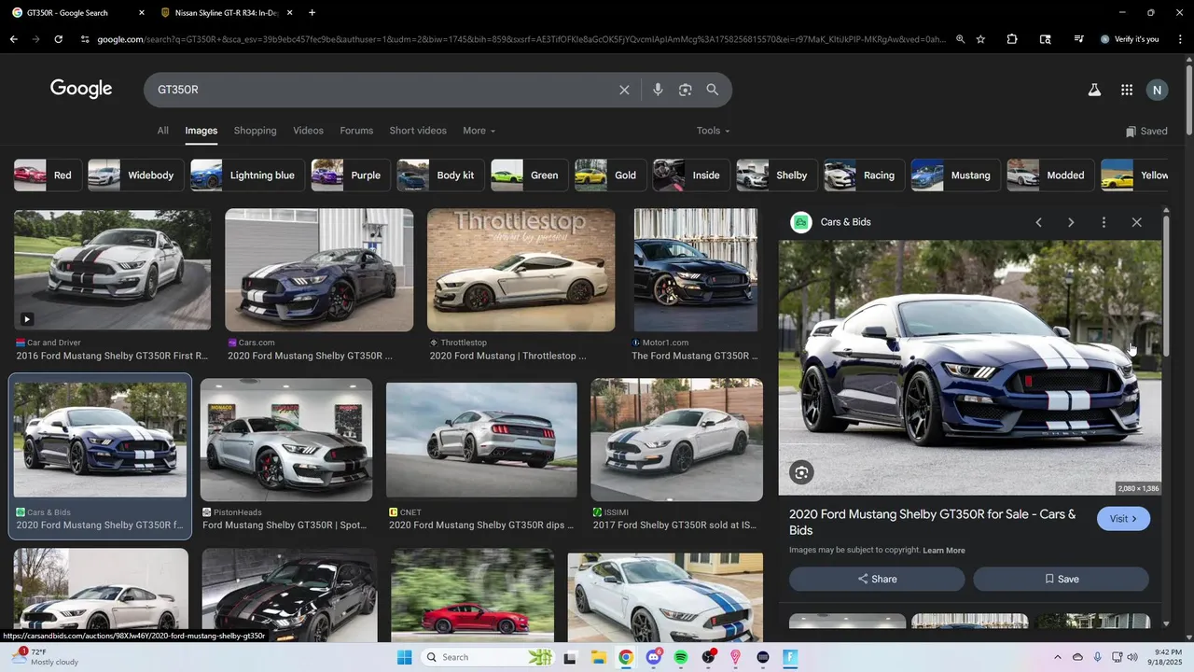The image size is (1194, 672).
Task: Filter images by Lightning blue chip
Action: pos(247,175)
